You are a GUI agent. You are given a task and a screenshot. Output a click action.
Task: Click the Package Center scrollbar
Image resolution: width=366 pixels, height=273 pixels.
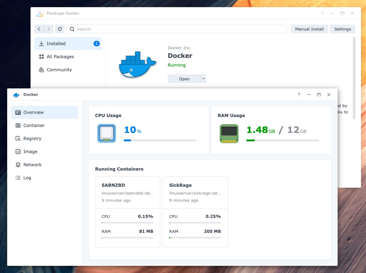point(354,78)
